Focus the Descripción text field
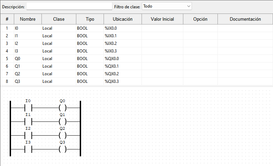 click(x=69, y=6)
